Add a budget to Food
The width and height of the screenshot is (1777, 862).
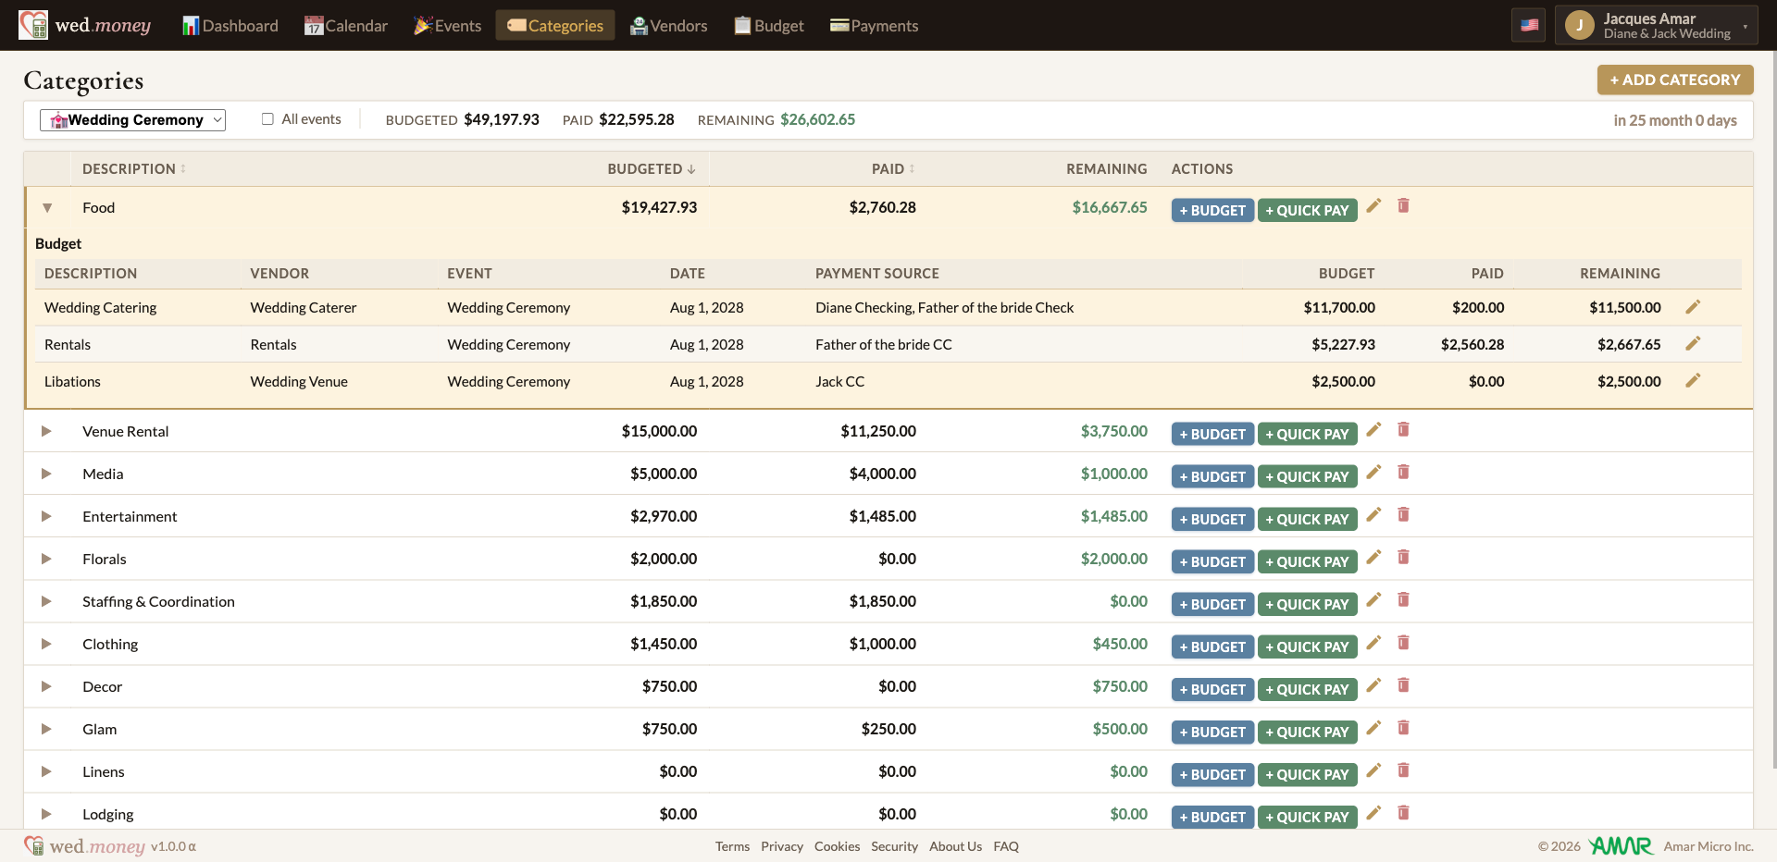click(x=1212, y=210)
